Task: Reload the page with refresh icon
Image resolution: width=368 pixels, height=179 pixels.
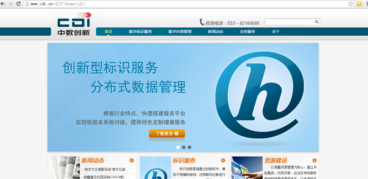Action: (x=19, y=4)
